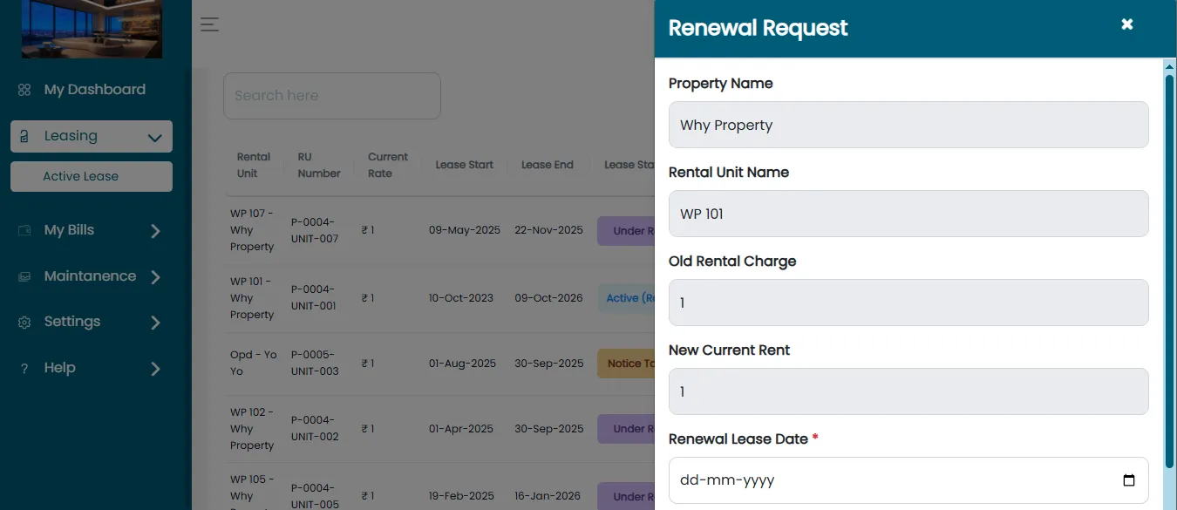
Task: Click the Lease Start column header
Action: [465, 165]
